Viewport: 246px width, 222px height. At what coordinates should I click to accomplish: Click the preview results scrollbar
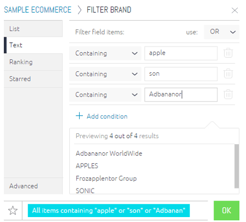[237, 166]
